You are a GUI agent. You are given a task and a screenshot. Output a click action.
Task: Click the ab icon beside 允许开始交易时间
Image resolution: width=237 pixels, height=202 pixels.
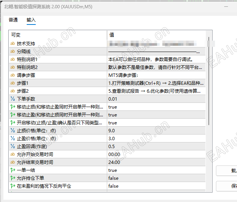coord(12,154)
